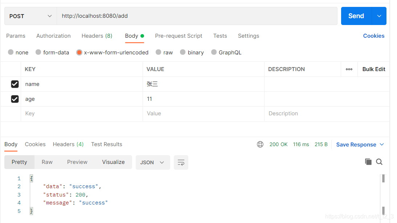Viewport: 397px width, 223px height.
Task: Select the raw body type
Action: (158, 52)
